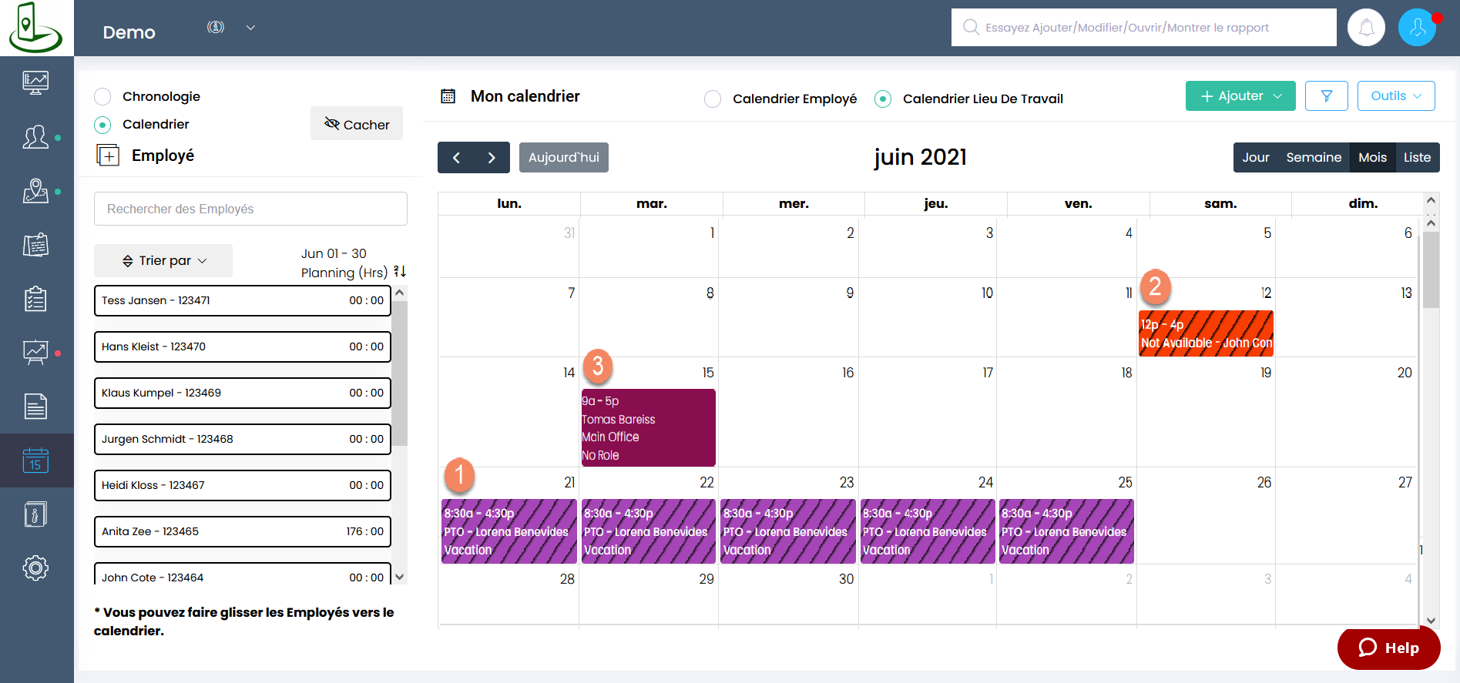Open the dashboard monitor icon in sidebar

click(35, 82)
